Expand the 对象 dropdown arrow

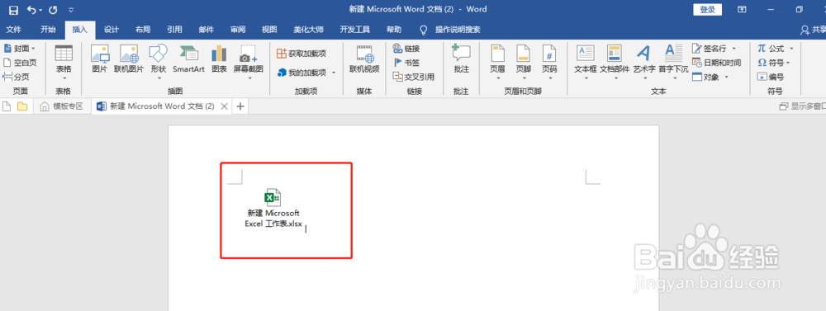(726, 77)
